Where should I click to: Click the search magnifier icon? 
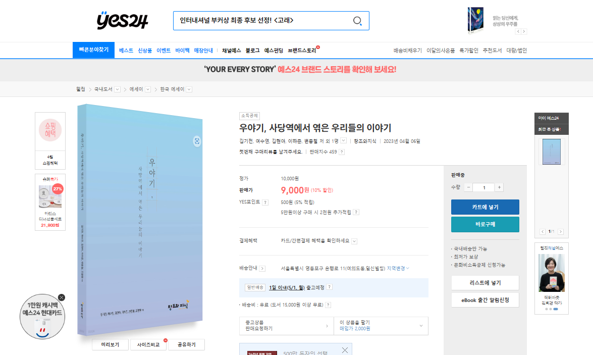(x=357, y=21)
